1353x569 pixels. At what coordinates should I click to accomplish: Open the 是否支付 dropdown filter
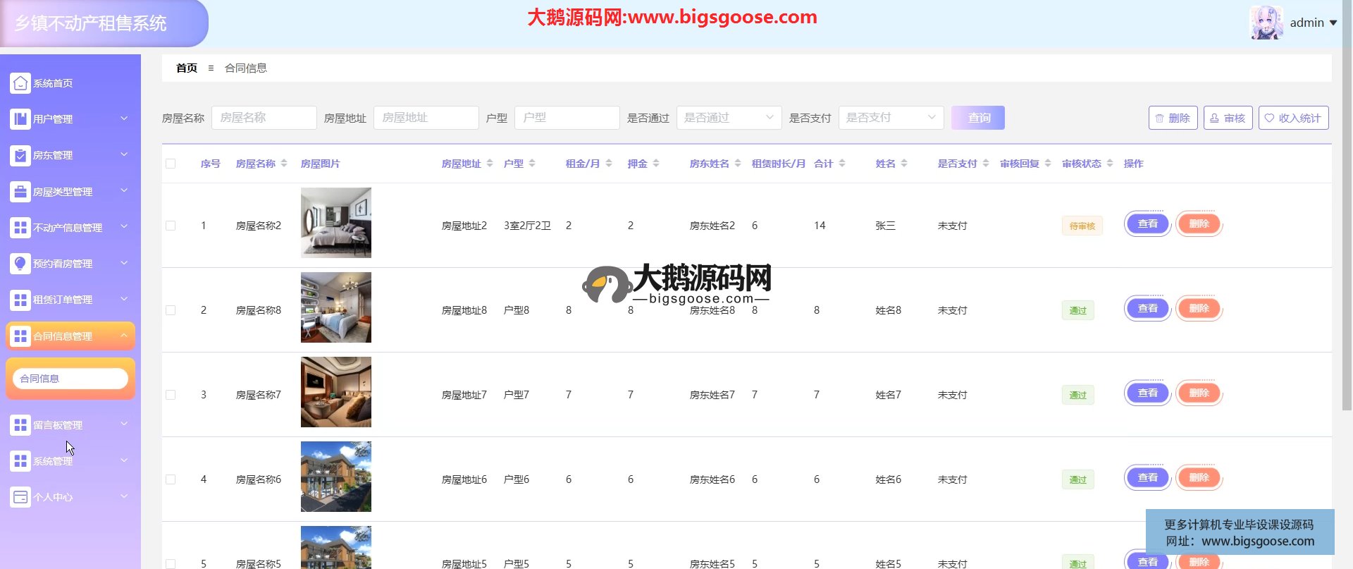pos(891,118)
